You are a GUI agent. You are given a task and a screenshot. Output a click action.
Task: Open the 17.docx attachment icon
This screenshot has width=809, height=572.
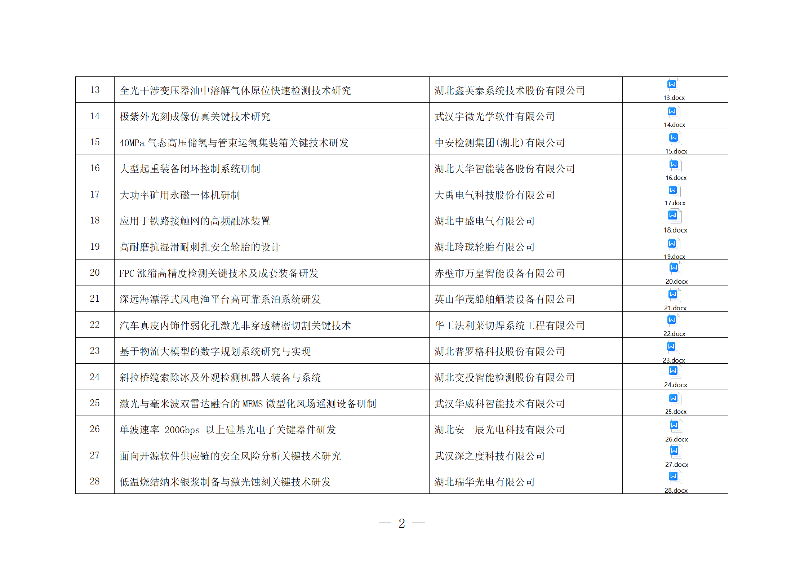click(675, 195)
